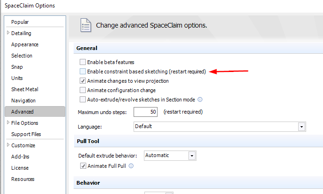Go to Sheet Metal options
The height and width of the screenshot is (194, 323).
point(25,89)
